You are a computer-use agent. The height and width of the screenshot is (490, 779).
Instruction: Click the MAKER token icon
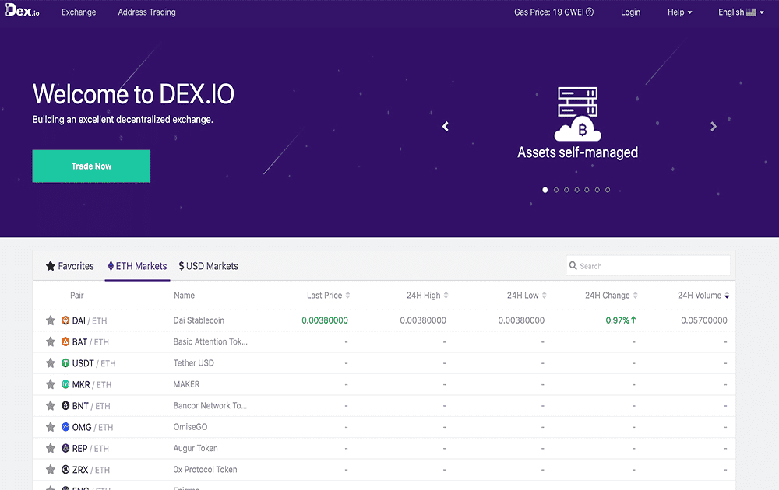(65, 383)
